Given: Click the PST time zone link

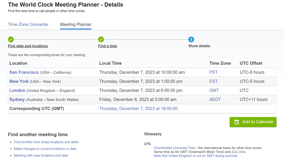Looking at the screenshot, I should coord(213,72).
